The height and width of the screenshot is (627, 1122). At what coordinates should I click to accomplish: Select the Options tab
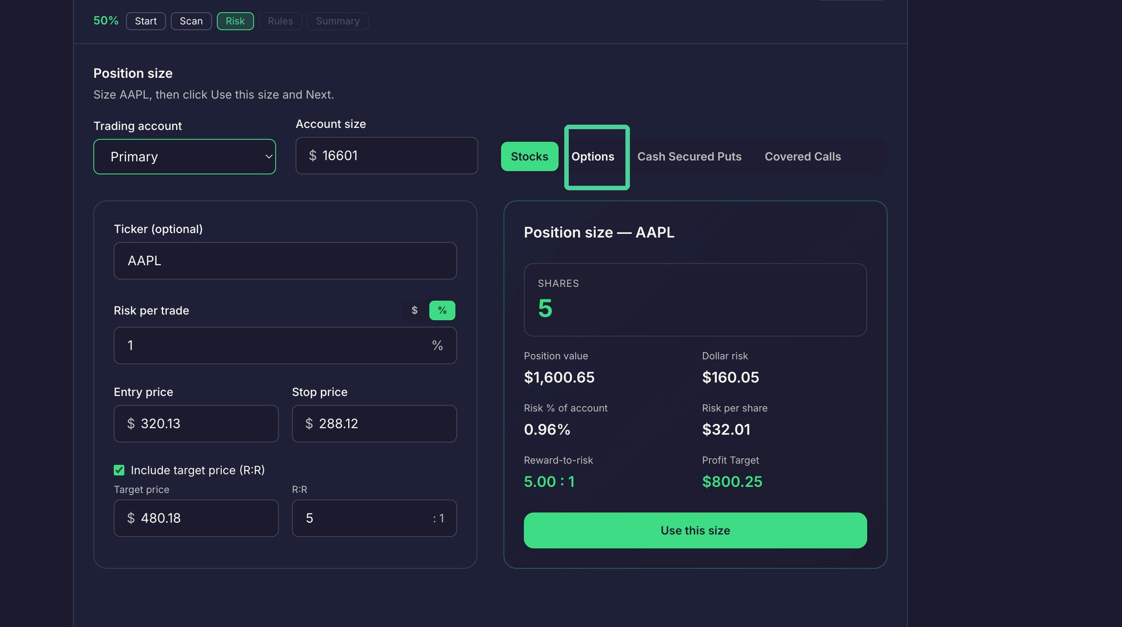(593, 156)
